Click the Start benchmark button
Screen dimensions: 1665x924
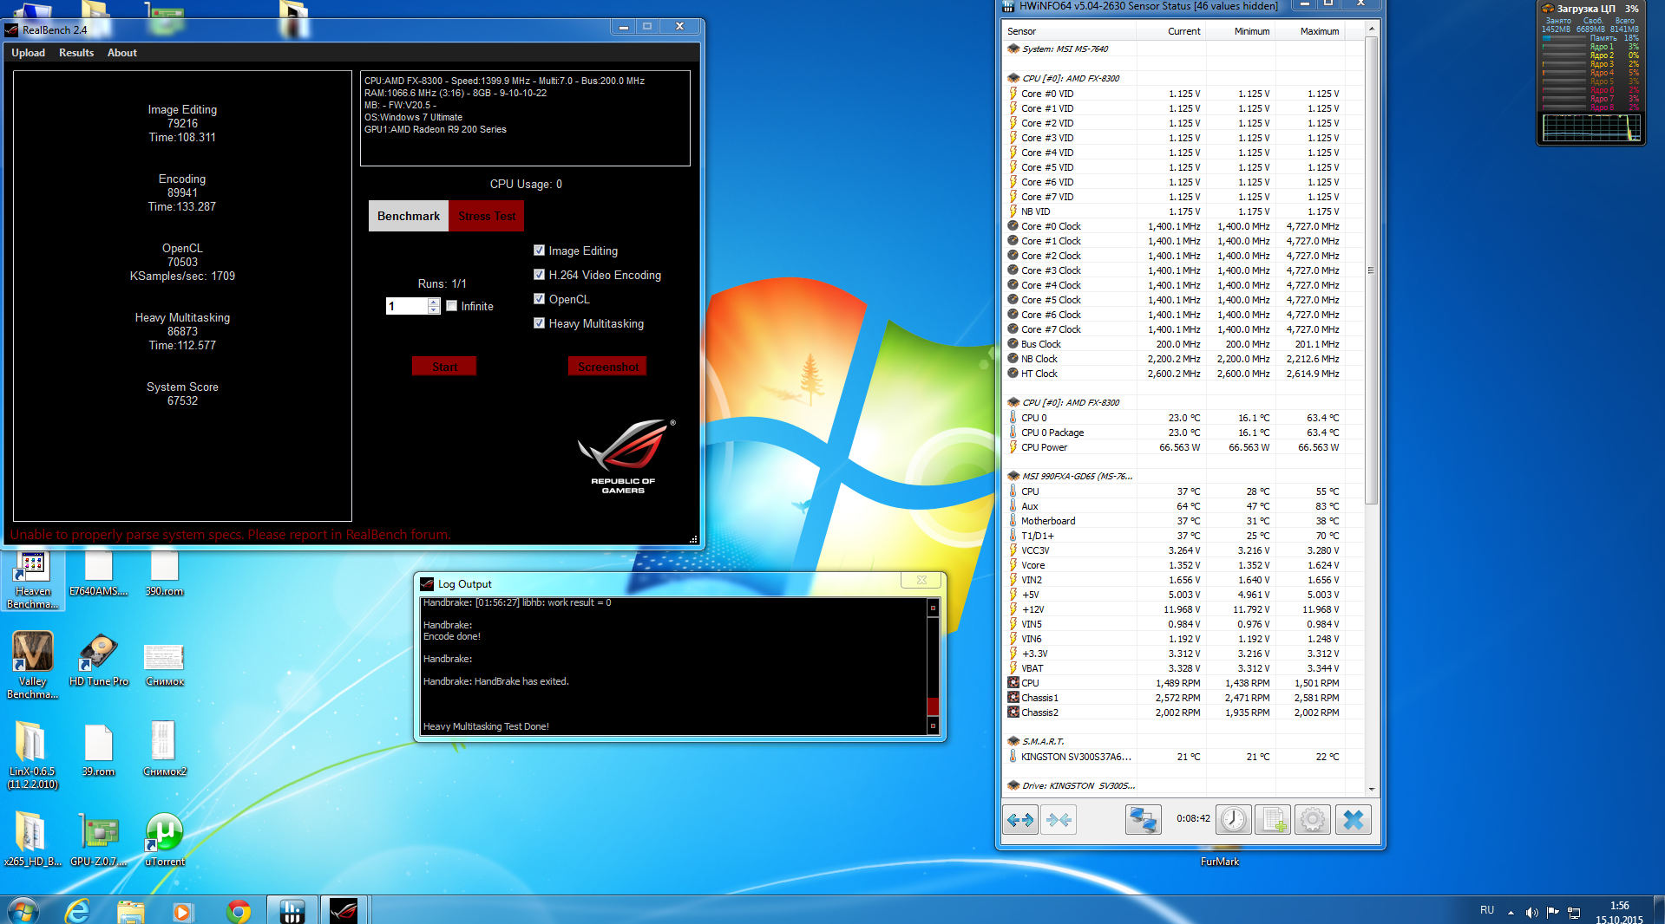(x=444, y=367)
